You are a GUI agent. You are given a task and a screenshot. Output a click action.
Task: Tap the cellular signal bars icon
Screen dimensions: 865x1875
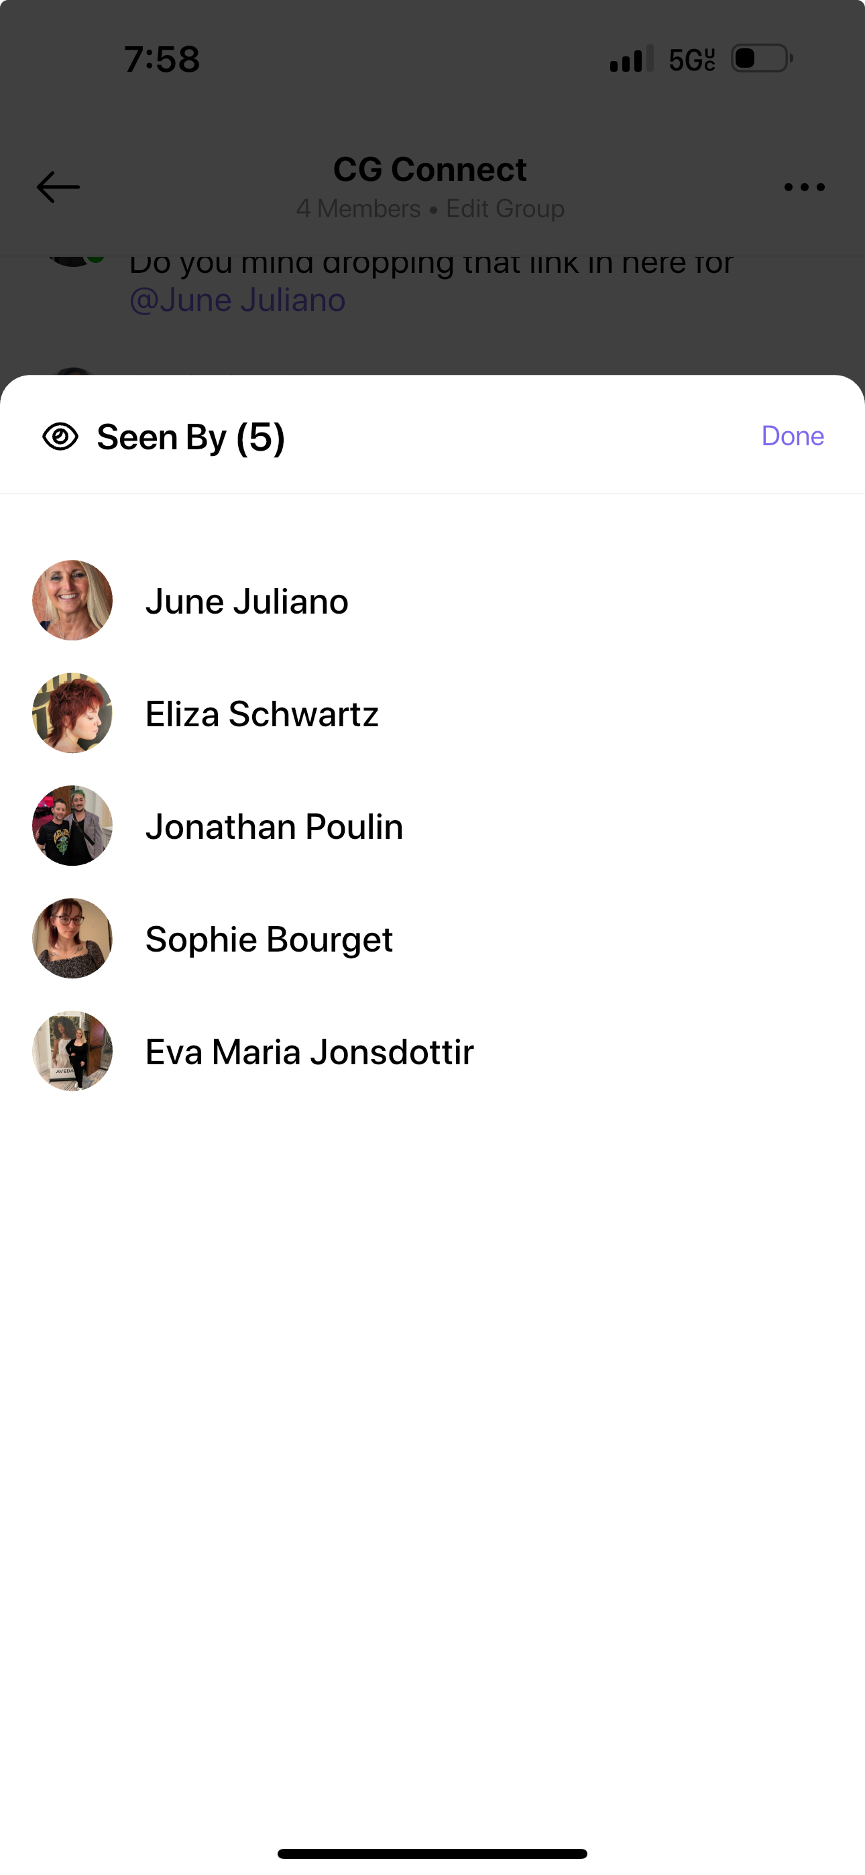pyautogui.click(x=631, y=59)
